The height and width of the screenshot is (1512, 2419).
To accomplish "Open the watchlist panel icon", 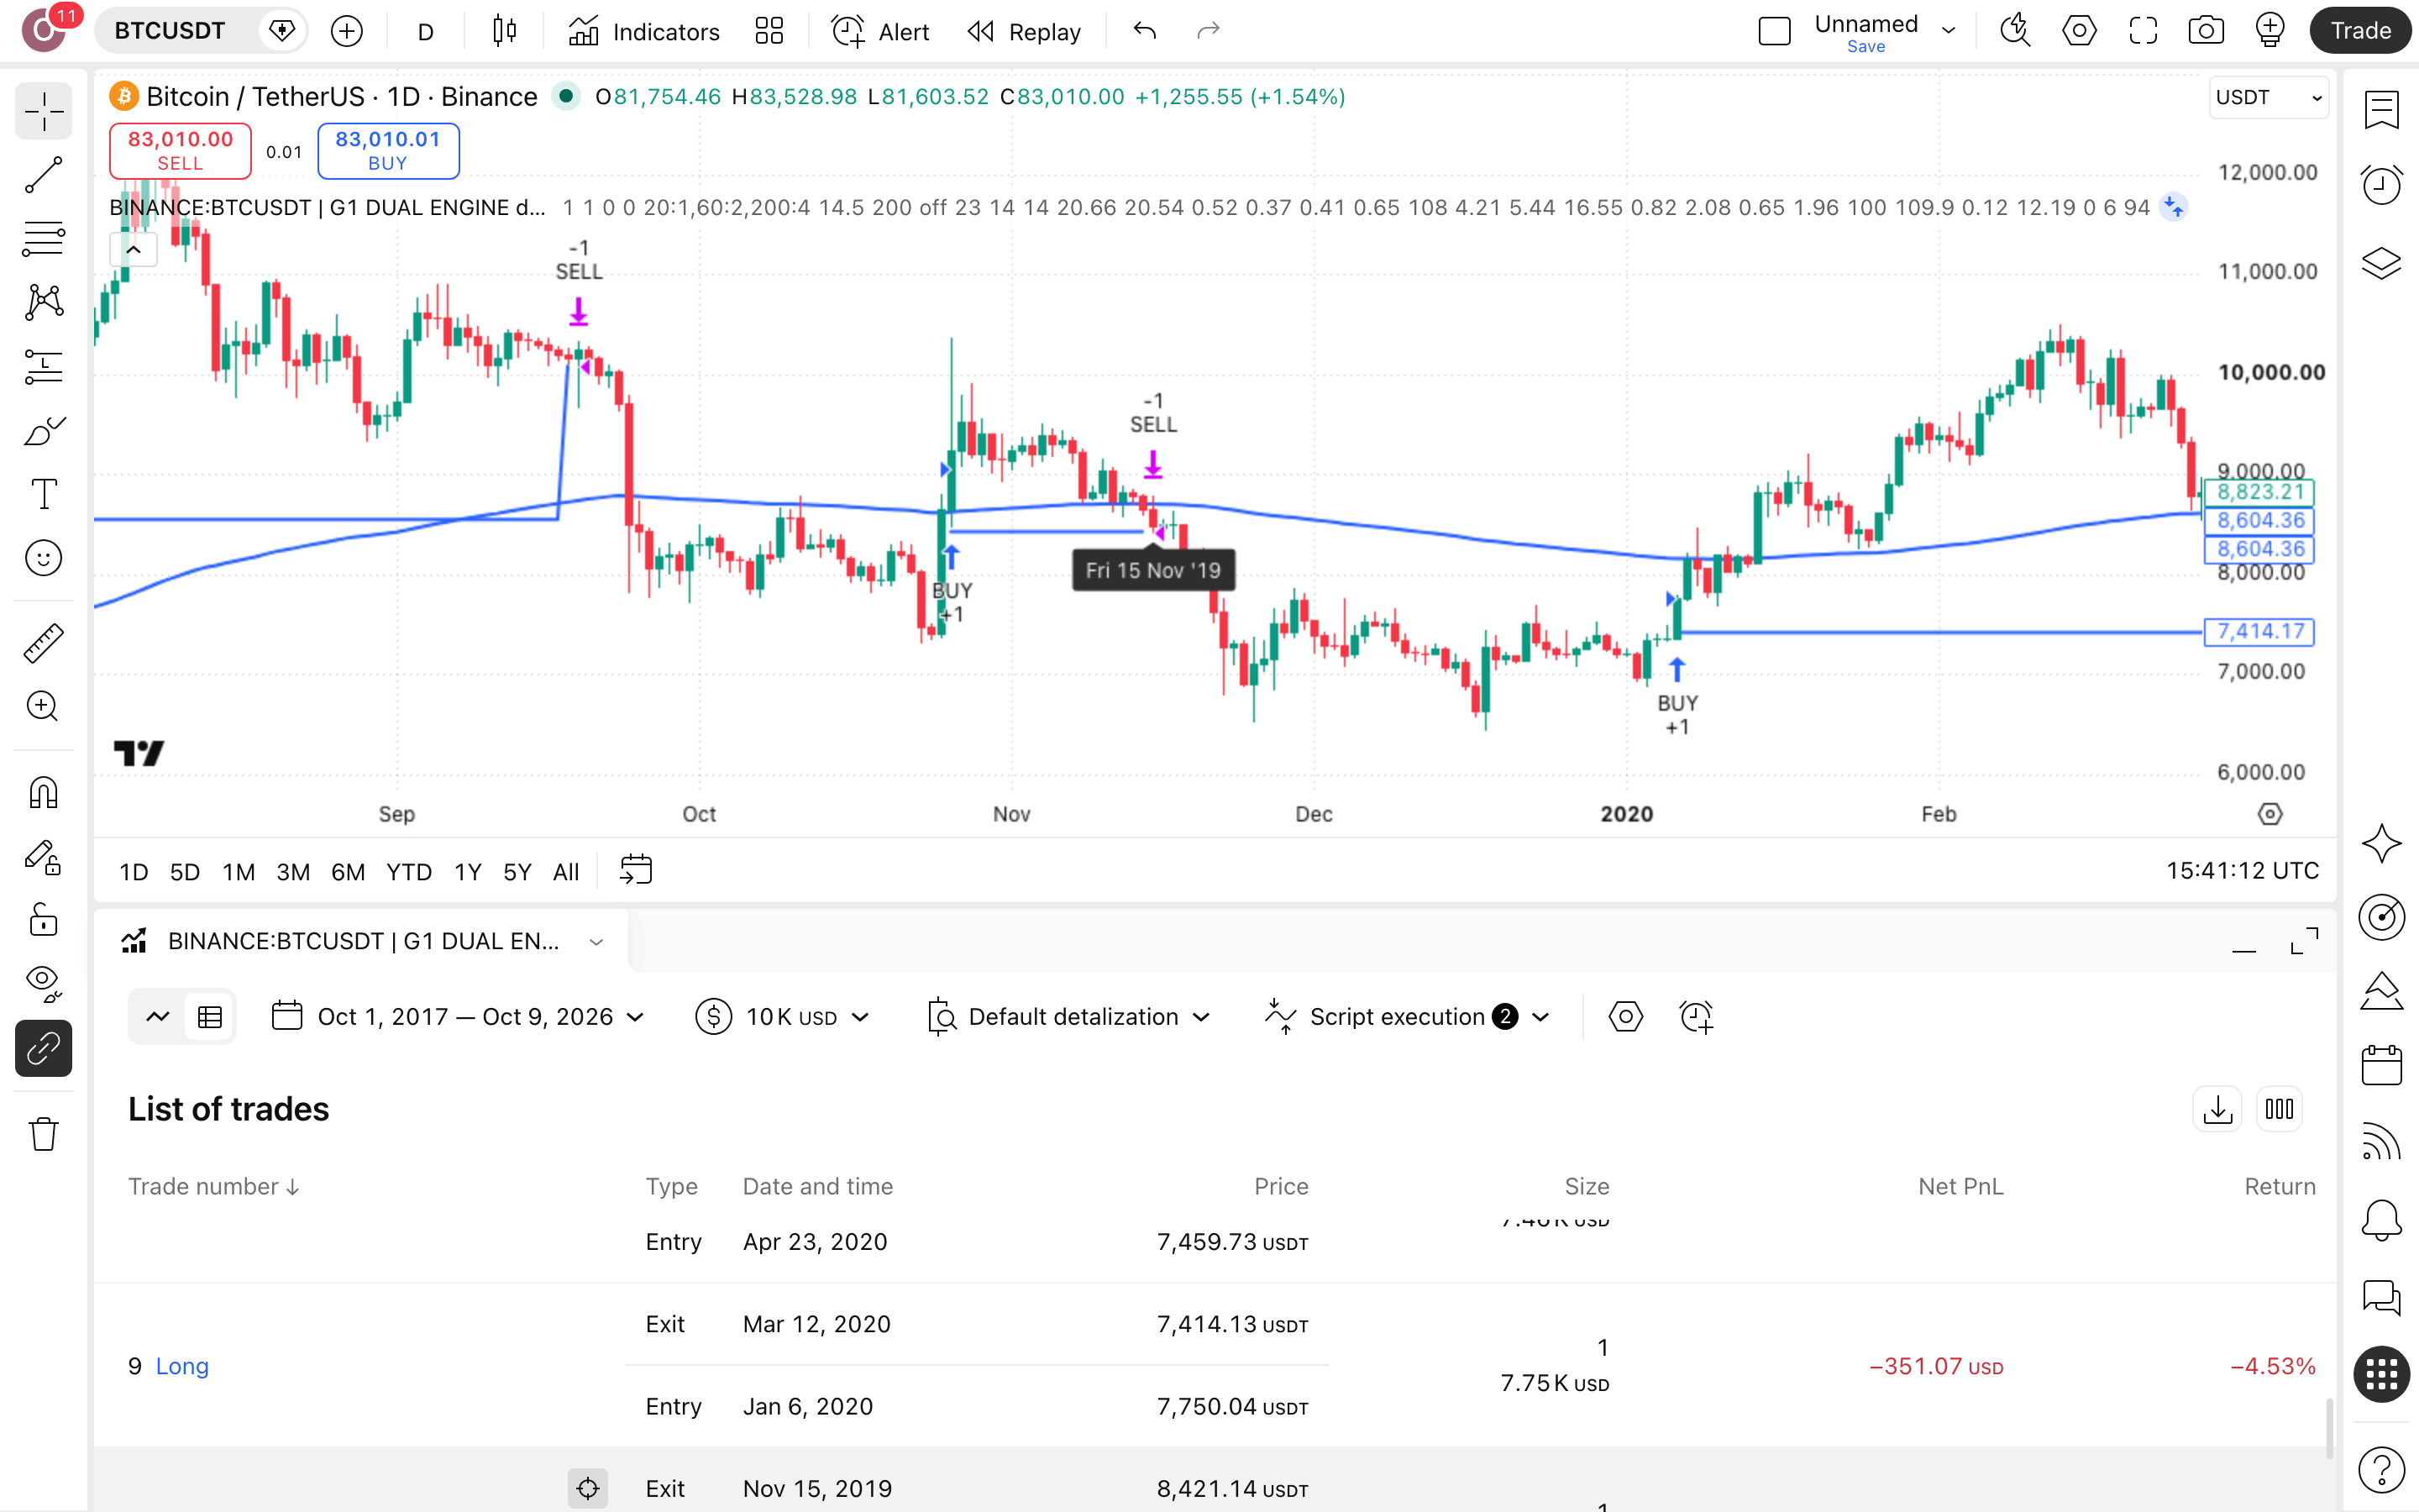I will coord(2382,110).
